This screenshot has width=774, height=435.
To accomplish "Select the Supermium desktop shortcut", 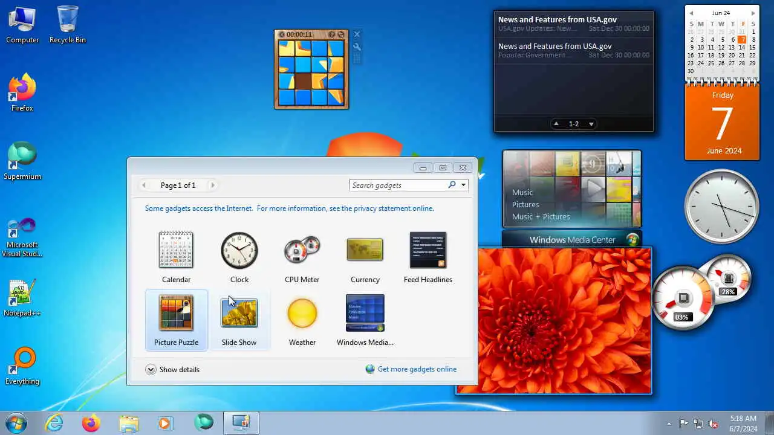I will [x=22, y=161].
